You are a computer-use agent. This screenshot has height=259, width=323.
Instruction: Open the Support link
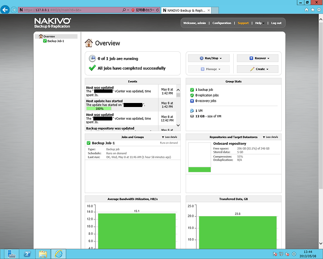(243, 23)
